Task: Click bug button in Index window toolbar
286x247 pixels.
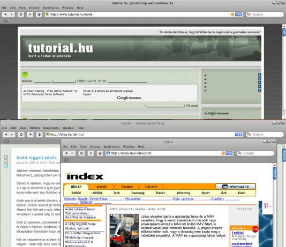Action: click(100, 153)
